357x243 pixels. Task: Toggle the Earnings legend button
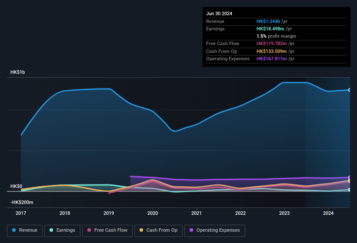(x=62, y=230)
